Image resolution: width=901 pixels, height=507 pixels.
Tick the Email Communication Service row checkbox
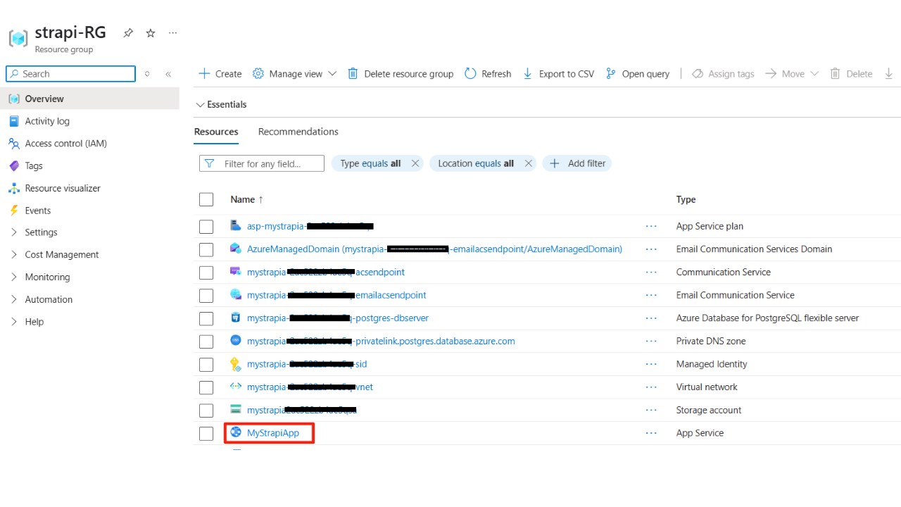(x=206, y=296)
